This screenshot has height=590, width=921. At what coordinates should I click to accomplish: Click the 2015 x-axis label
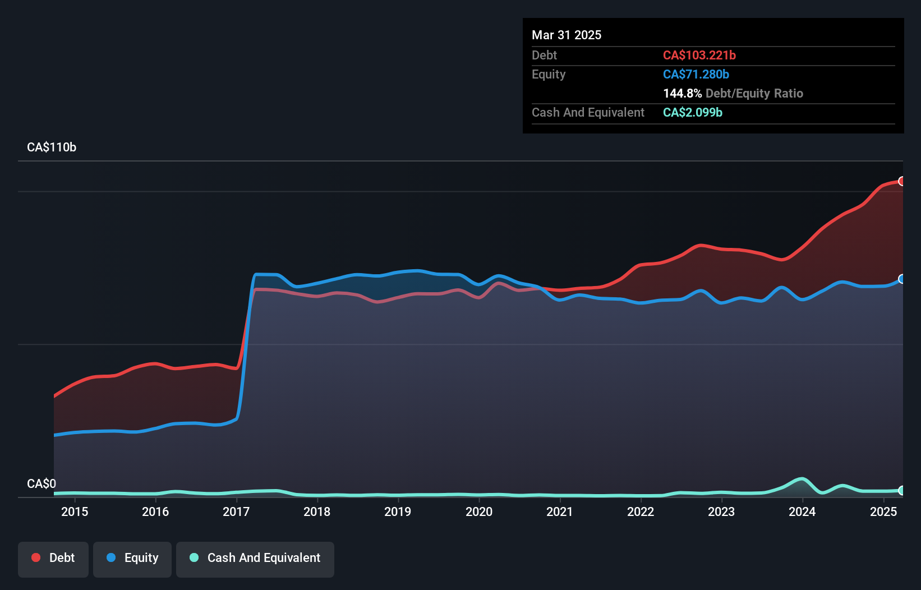coord(75,511)
